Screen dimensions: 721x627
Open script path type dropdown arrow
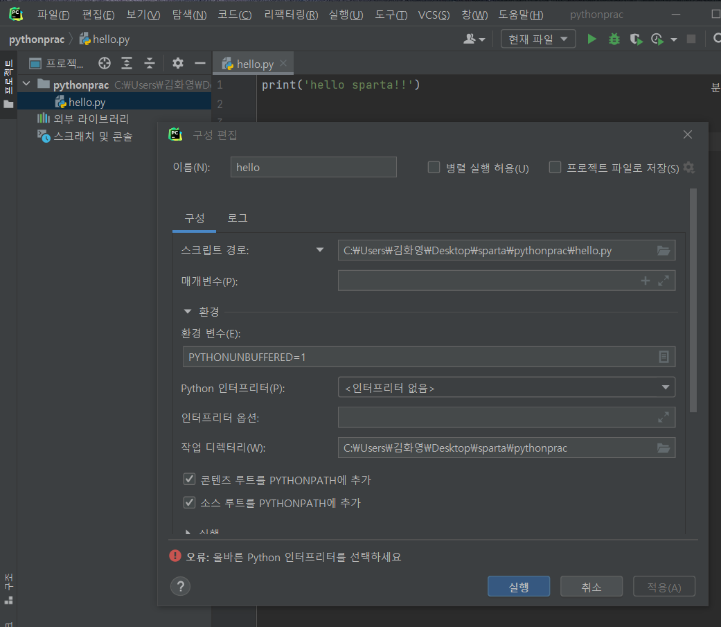tap(319, 250)
